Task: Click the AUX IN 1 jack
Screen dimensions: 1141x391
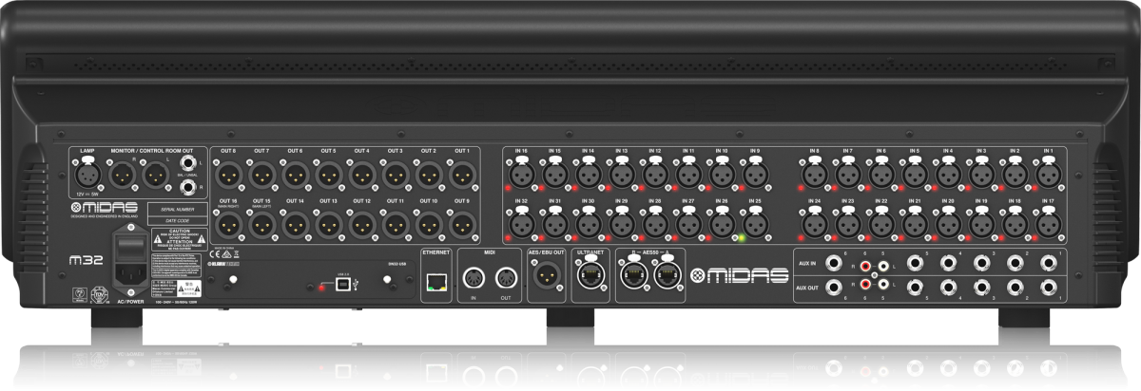Action: click(x=1049, y=263)
